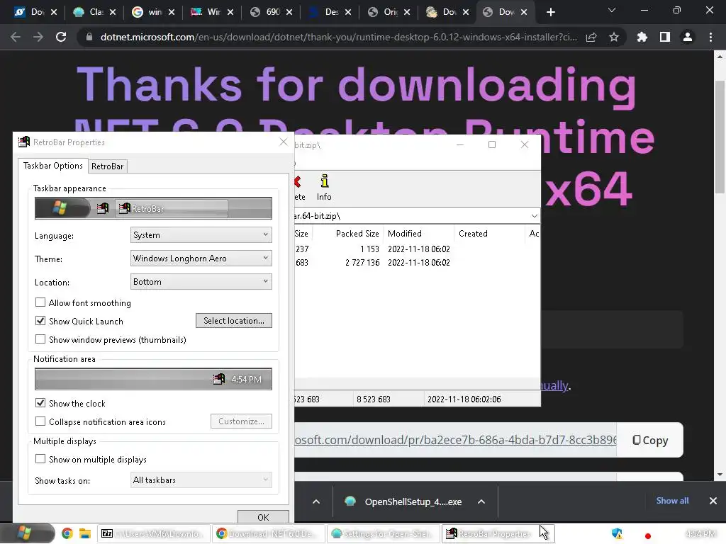Expand options for the partially hidden download
Image resolution: width=726 pixels, height=544 pixels.
click(316, 501)
